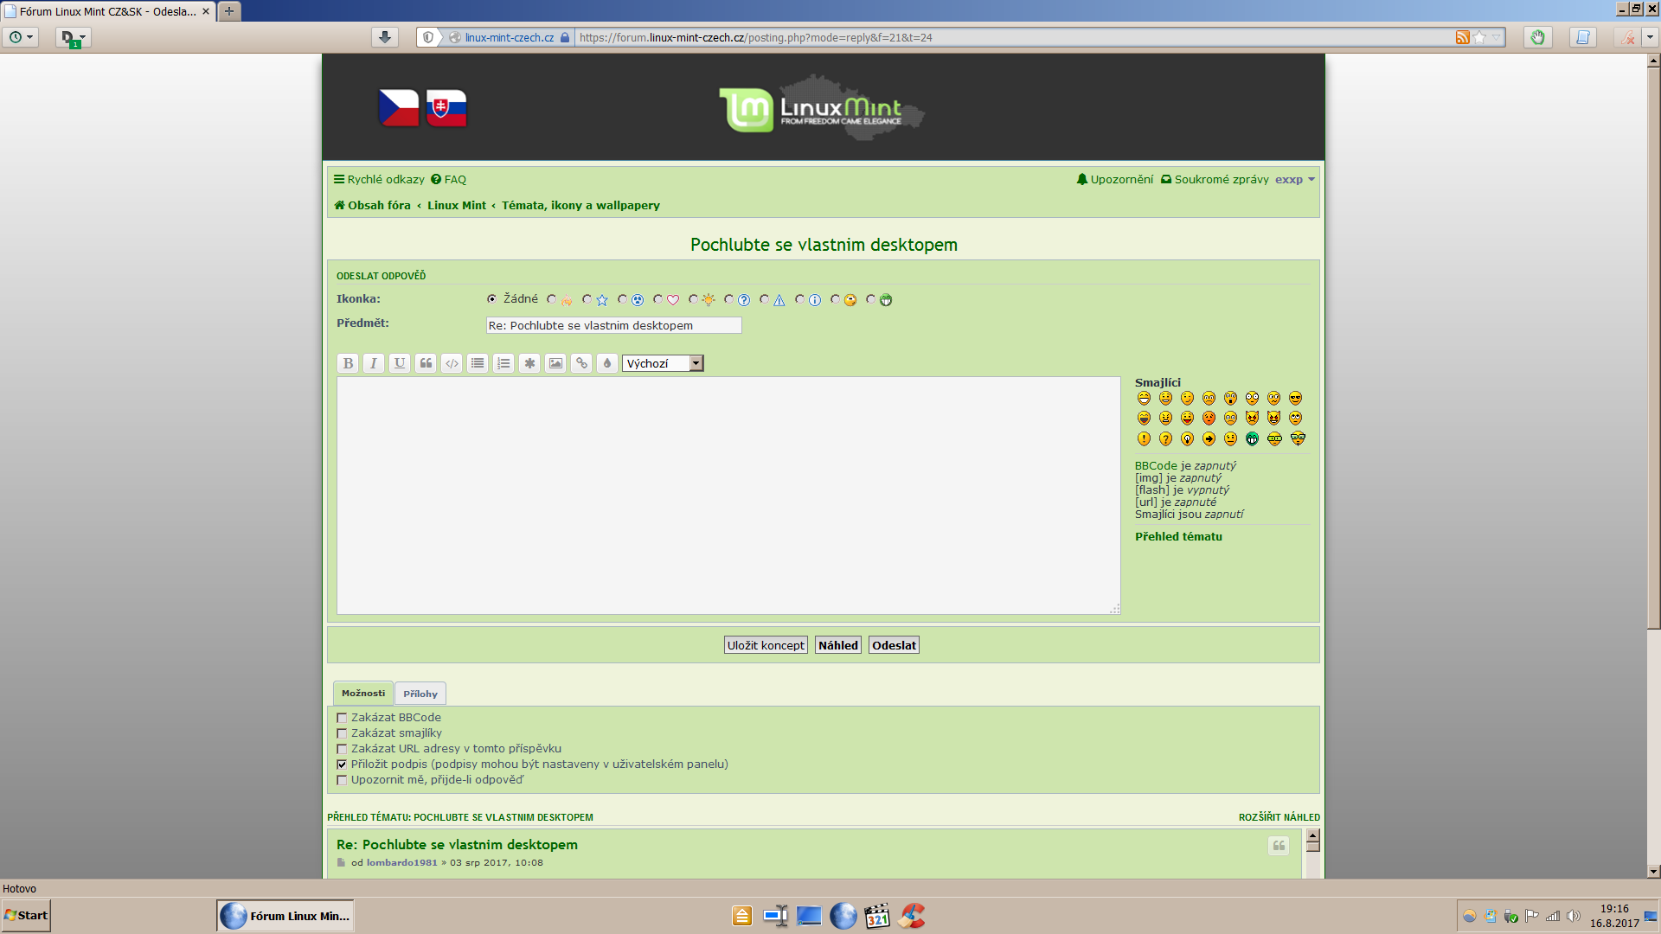Insert URL with the chain link icon
Screen dimensions: 1661x934
581,363
